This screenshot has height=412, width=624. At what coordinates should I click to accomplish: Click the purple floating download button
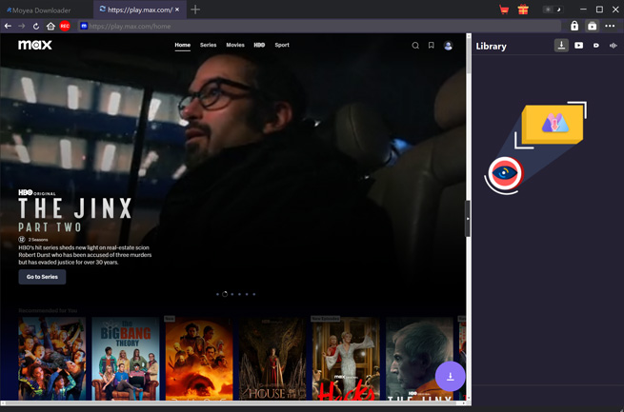pyautogui.click(x=450, y=376)
